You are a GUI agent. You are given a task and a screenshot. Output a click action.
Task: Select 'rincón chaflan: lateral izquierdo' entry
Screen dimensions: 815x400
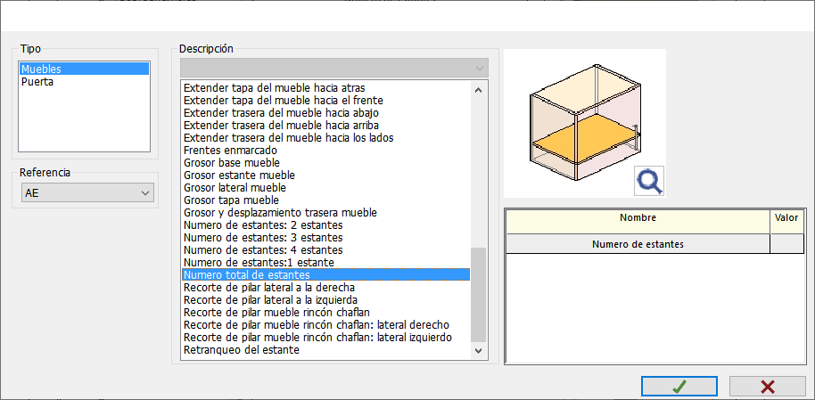(325, 338)
